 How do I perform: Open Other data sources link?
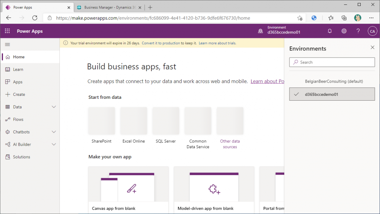230,144
